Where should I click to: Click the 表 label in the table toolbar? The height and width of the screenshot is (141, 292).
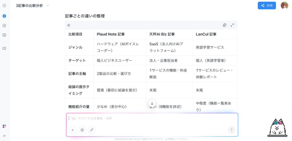pos(69,25)
